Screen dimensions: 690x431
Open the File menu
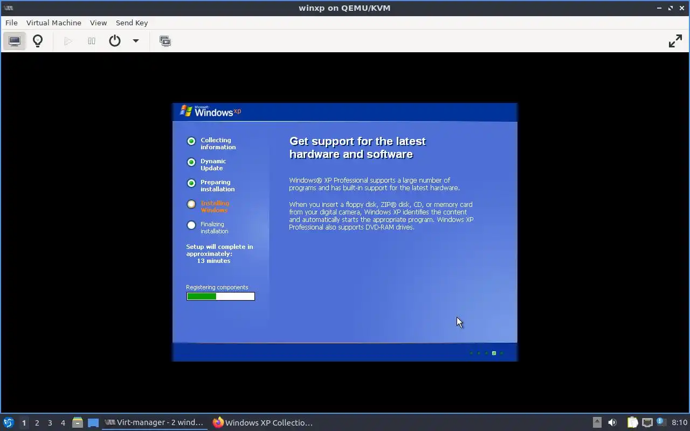coord(11,23)
